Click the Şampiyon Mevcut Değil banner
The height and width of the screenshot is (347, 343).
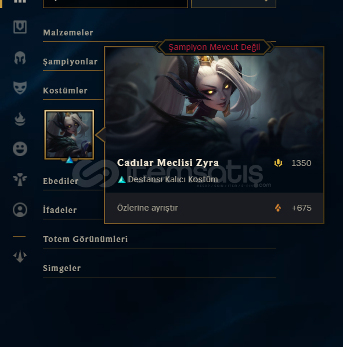(x=214, y=47)
